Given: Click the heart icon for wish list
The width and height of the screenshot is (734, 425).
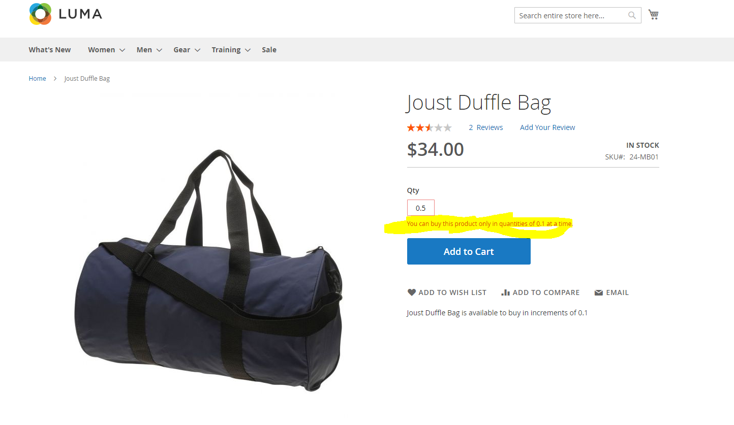Looking at the screenshot, I should click(x=412, y=292).
